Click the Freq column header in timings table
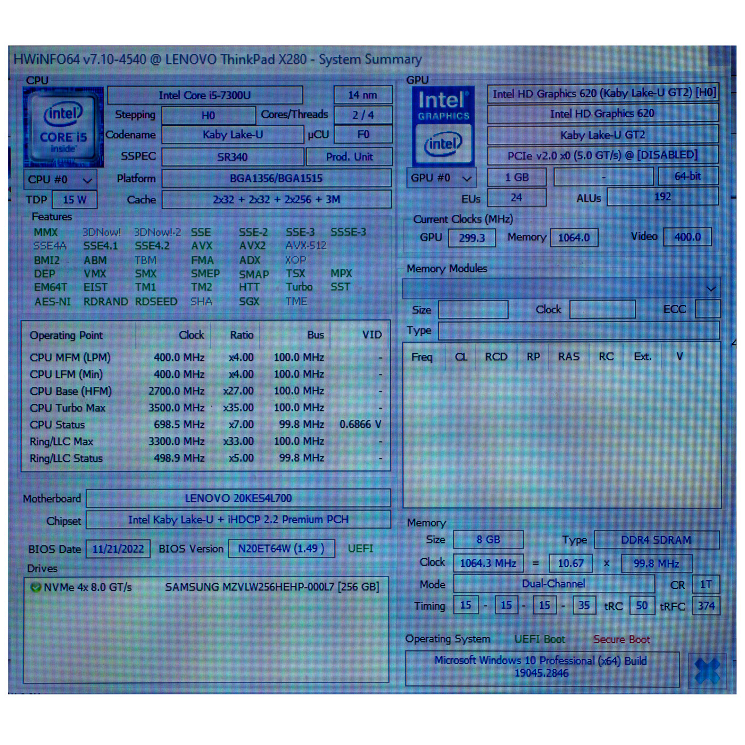This screenshot has width=745, height=745. coord(422,357)
